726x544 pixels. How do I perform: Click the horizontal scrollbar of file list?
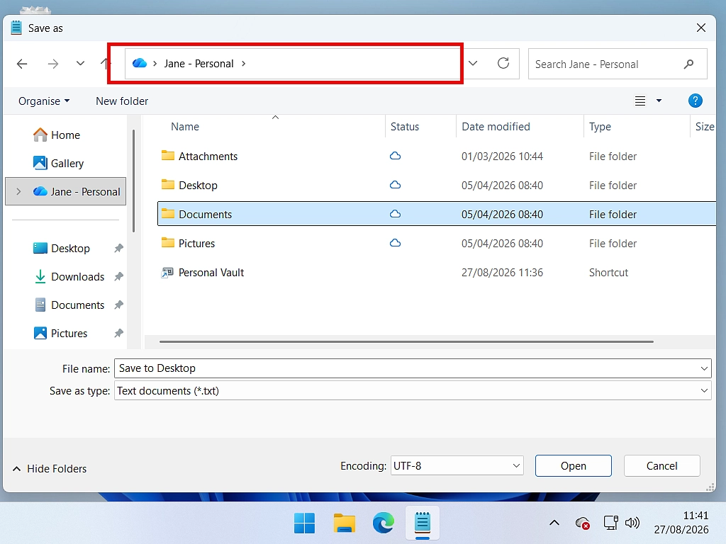point(406,342)
